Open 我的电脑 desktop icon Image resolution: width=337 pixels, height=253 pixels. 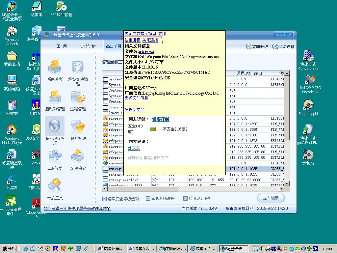[x=12, y=80]
